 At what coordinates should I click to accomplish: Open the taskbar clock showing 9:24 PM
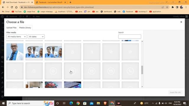pyautogui.click(x=177, y=103)
